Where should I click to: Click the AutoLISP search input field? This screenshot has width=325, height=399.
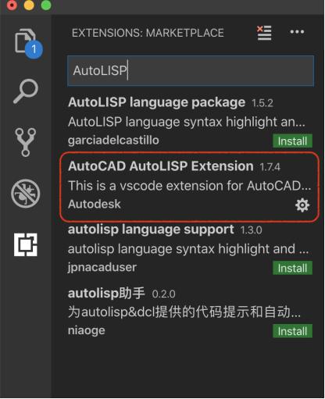click(191, 70)
